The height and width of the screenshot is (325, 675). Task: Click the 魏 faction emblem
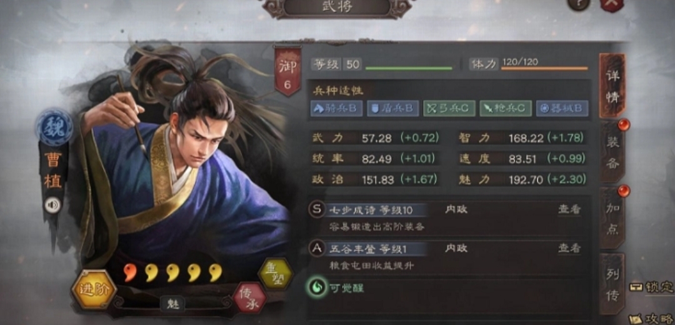(54, 127)
